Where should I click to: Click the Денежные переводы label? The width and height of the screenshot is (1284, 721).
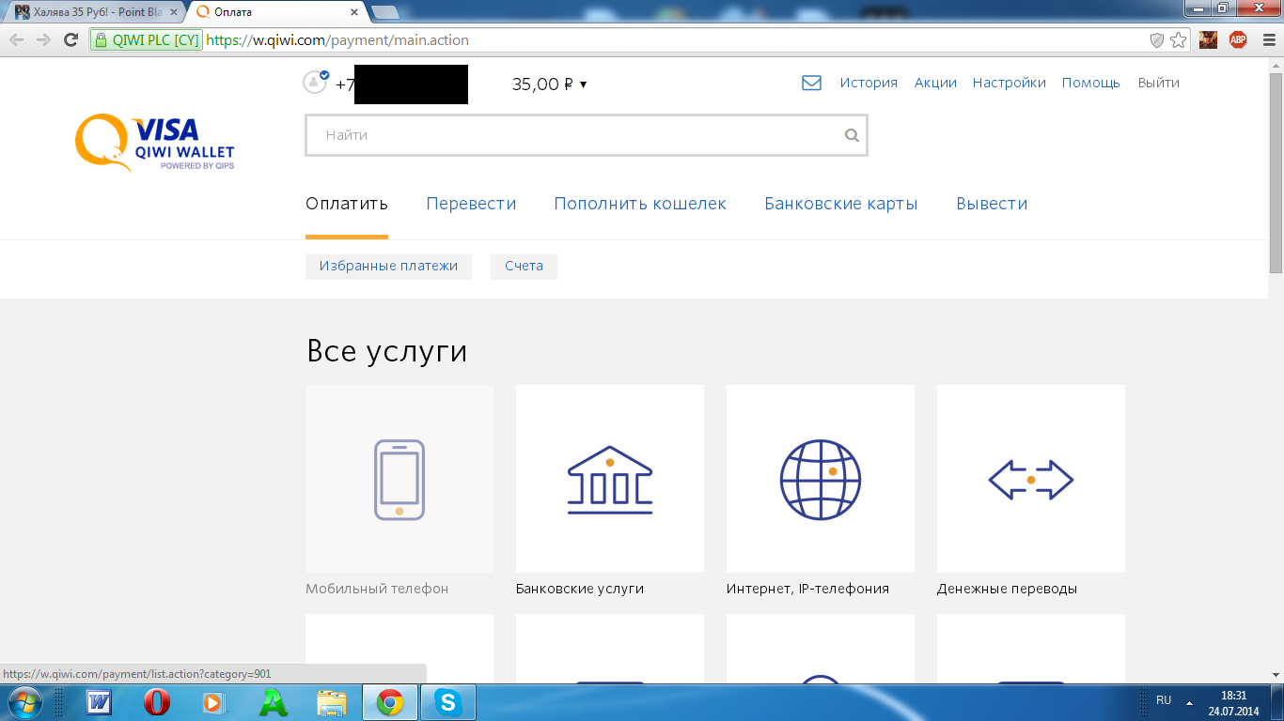(1007, 589)
